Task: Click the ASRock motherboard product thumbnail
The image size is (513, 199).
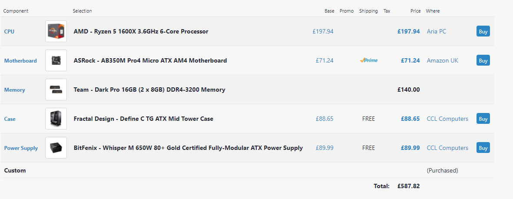Action: coord(56,60)
